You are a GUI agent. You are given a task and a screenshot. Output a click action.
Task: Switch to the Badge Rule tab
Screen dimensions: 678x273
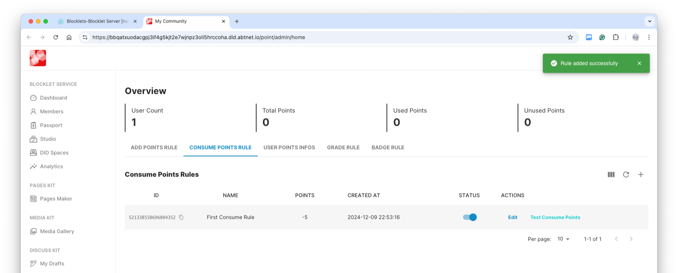[388, 148]
